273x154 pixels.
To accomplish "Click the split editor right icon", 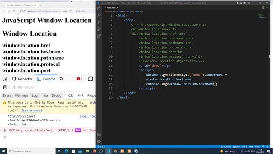I will coord(263,8).
